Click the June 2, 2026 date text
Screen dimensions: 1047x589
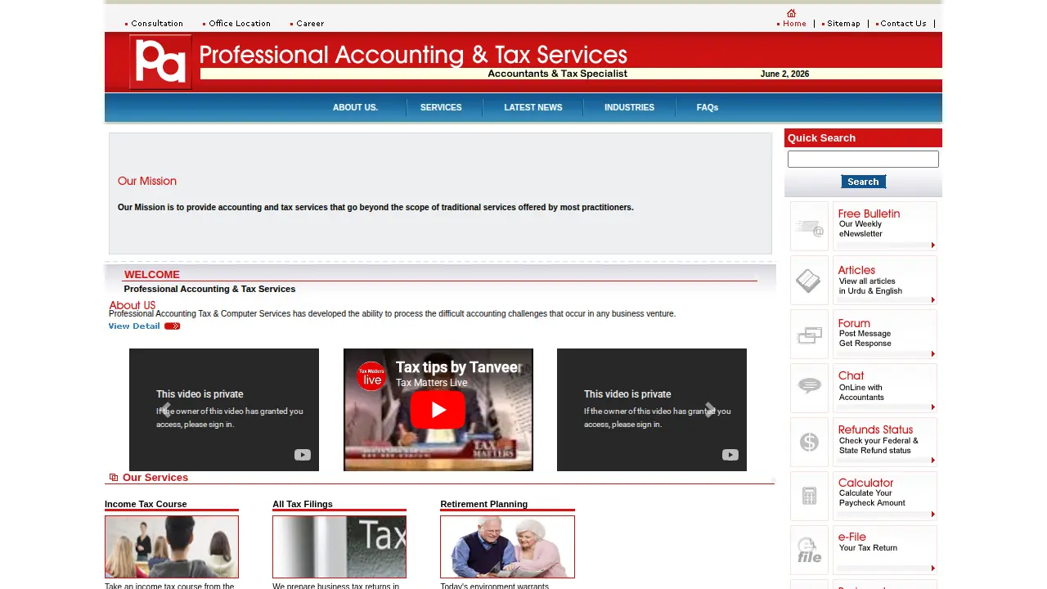[x=784, y=74]
